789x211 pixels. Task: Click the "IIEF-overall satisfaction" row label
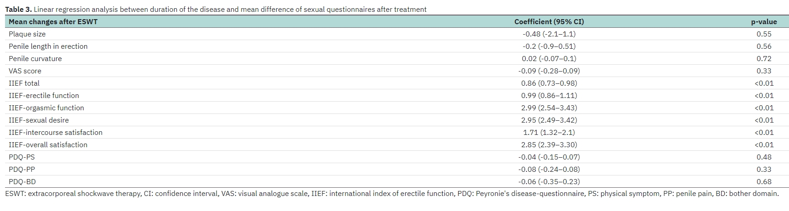(x=48, y=145)
